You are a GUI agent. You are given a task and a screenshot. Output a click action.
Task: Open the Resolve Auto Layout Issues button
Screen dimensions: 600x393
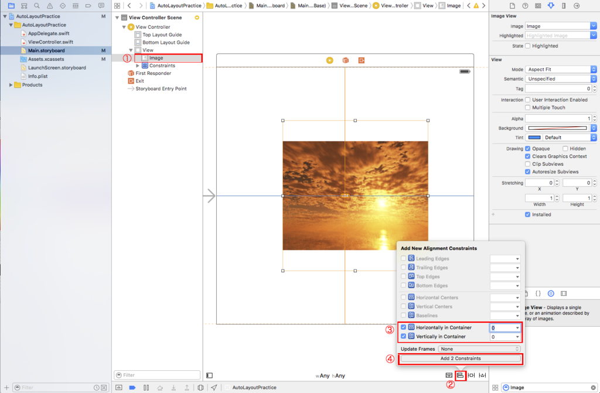[483, 375]
